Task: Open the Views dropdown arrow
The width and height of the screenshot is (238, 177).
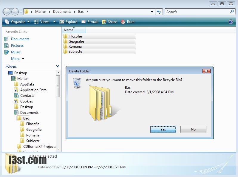Action: click(x=54, y=22)
